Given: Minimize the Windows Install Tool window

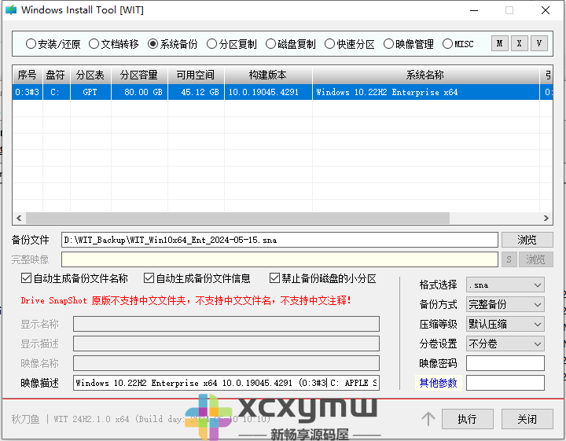Looking at the screenshot, I should (474, 10).
